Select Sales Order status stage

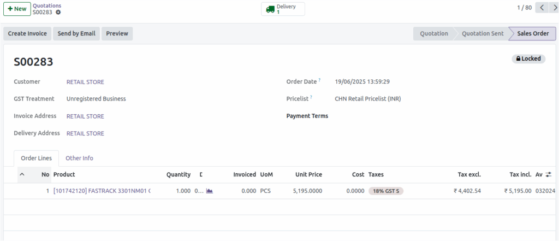click(x=533, y=33)
